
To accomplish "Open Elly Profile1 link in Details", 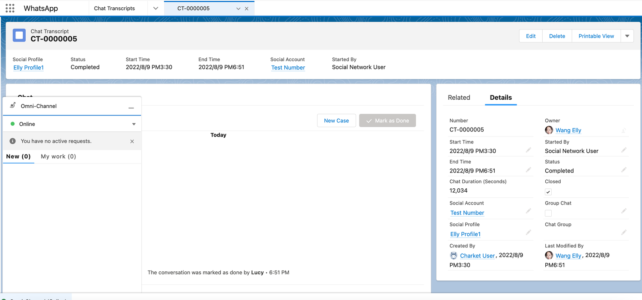I will click(x=466, y=234).
